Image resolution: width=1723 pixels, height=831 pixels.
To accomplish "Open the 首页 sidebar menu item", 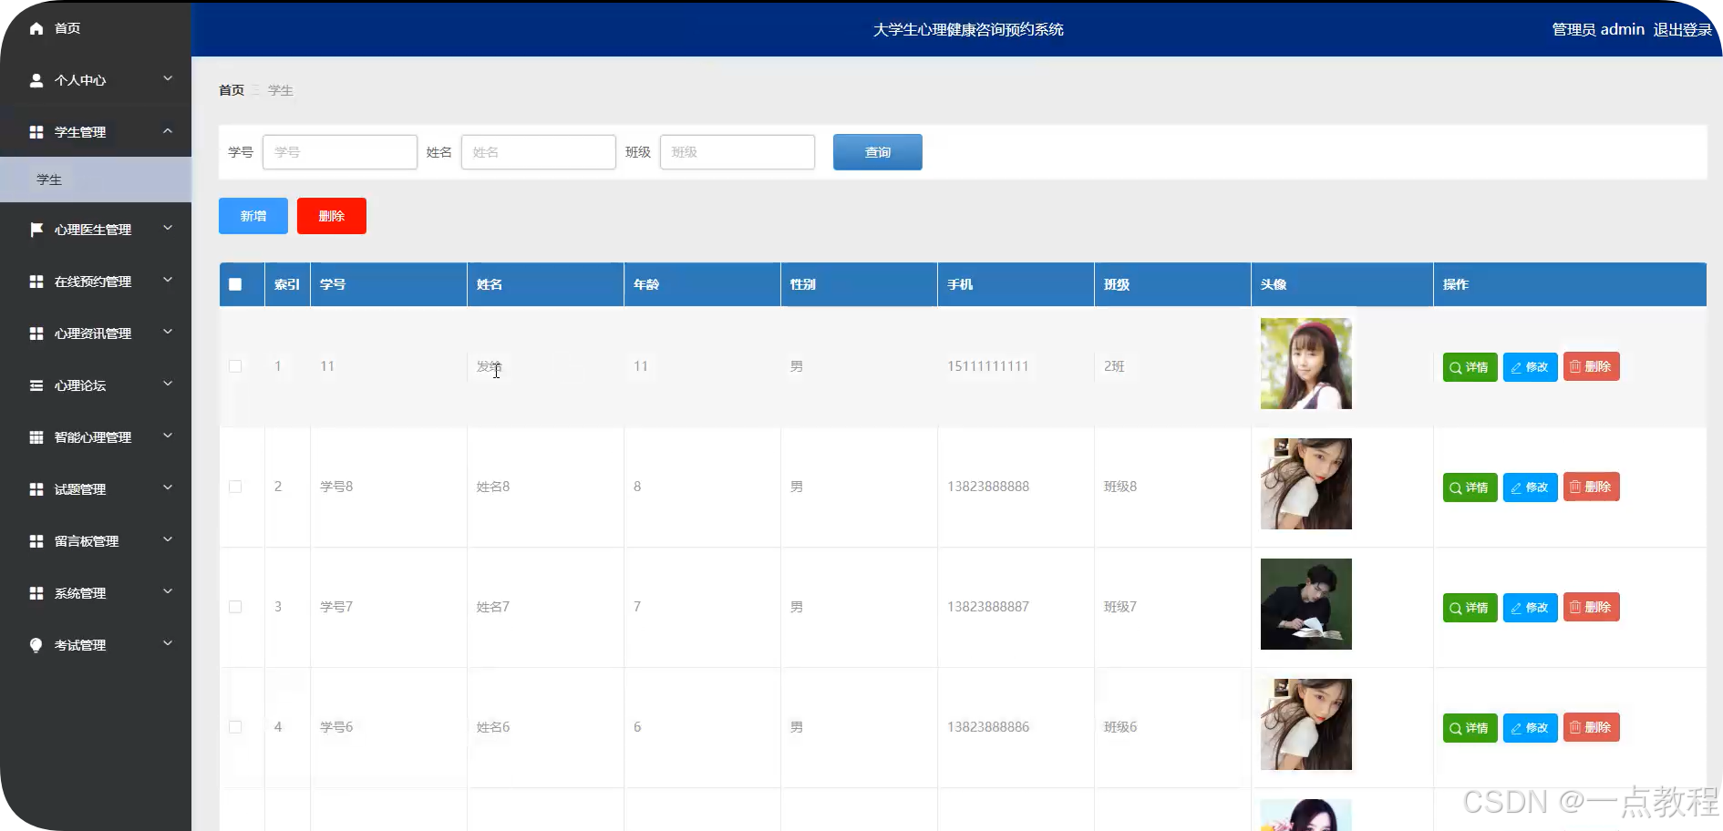I will [96, 29].
